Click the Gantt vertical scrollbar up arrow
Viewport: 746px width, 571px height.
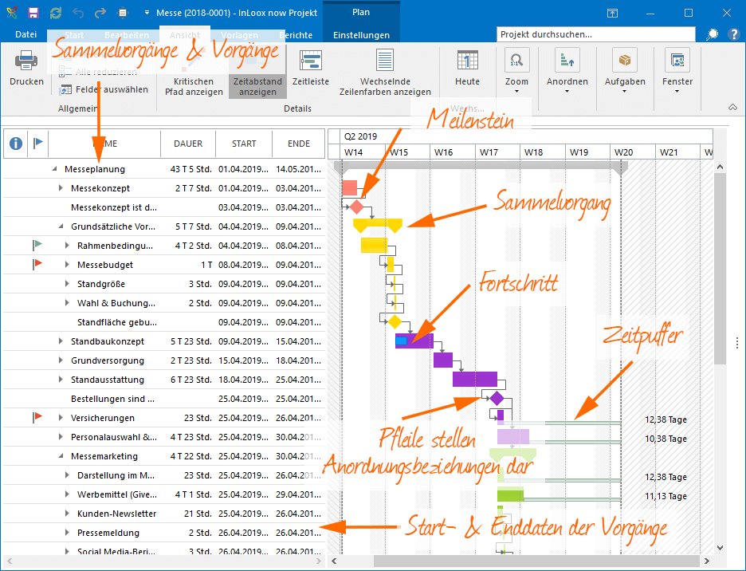(720, 167)
